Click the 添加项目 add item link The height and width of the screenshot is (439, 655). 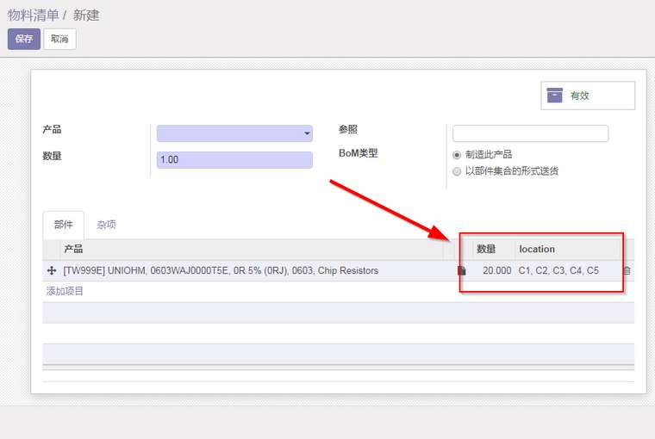coord(65,292)
